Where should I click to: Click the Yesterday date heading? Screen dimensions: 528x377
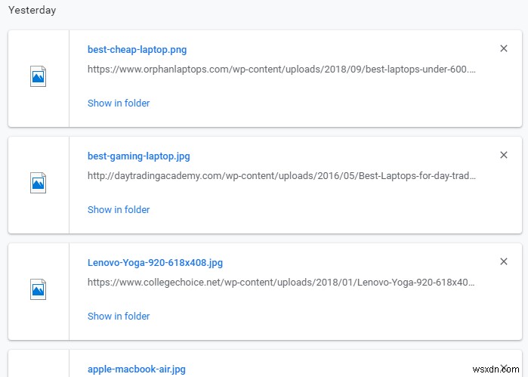click(x=32, y=11)
